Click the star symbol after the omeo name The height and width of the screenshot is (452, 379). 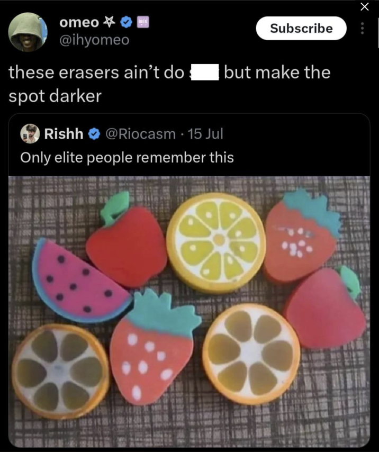pos(110,22)
